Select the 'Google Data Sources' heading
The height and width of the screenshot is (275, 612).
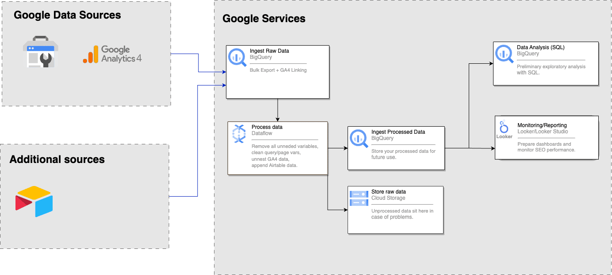point(67,15)
